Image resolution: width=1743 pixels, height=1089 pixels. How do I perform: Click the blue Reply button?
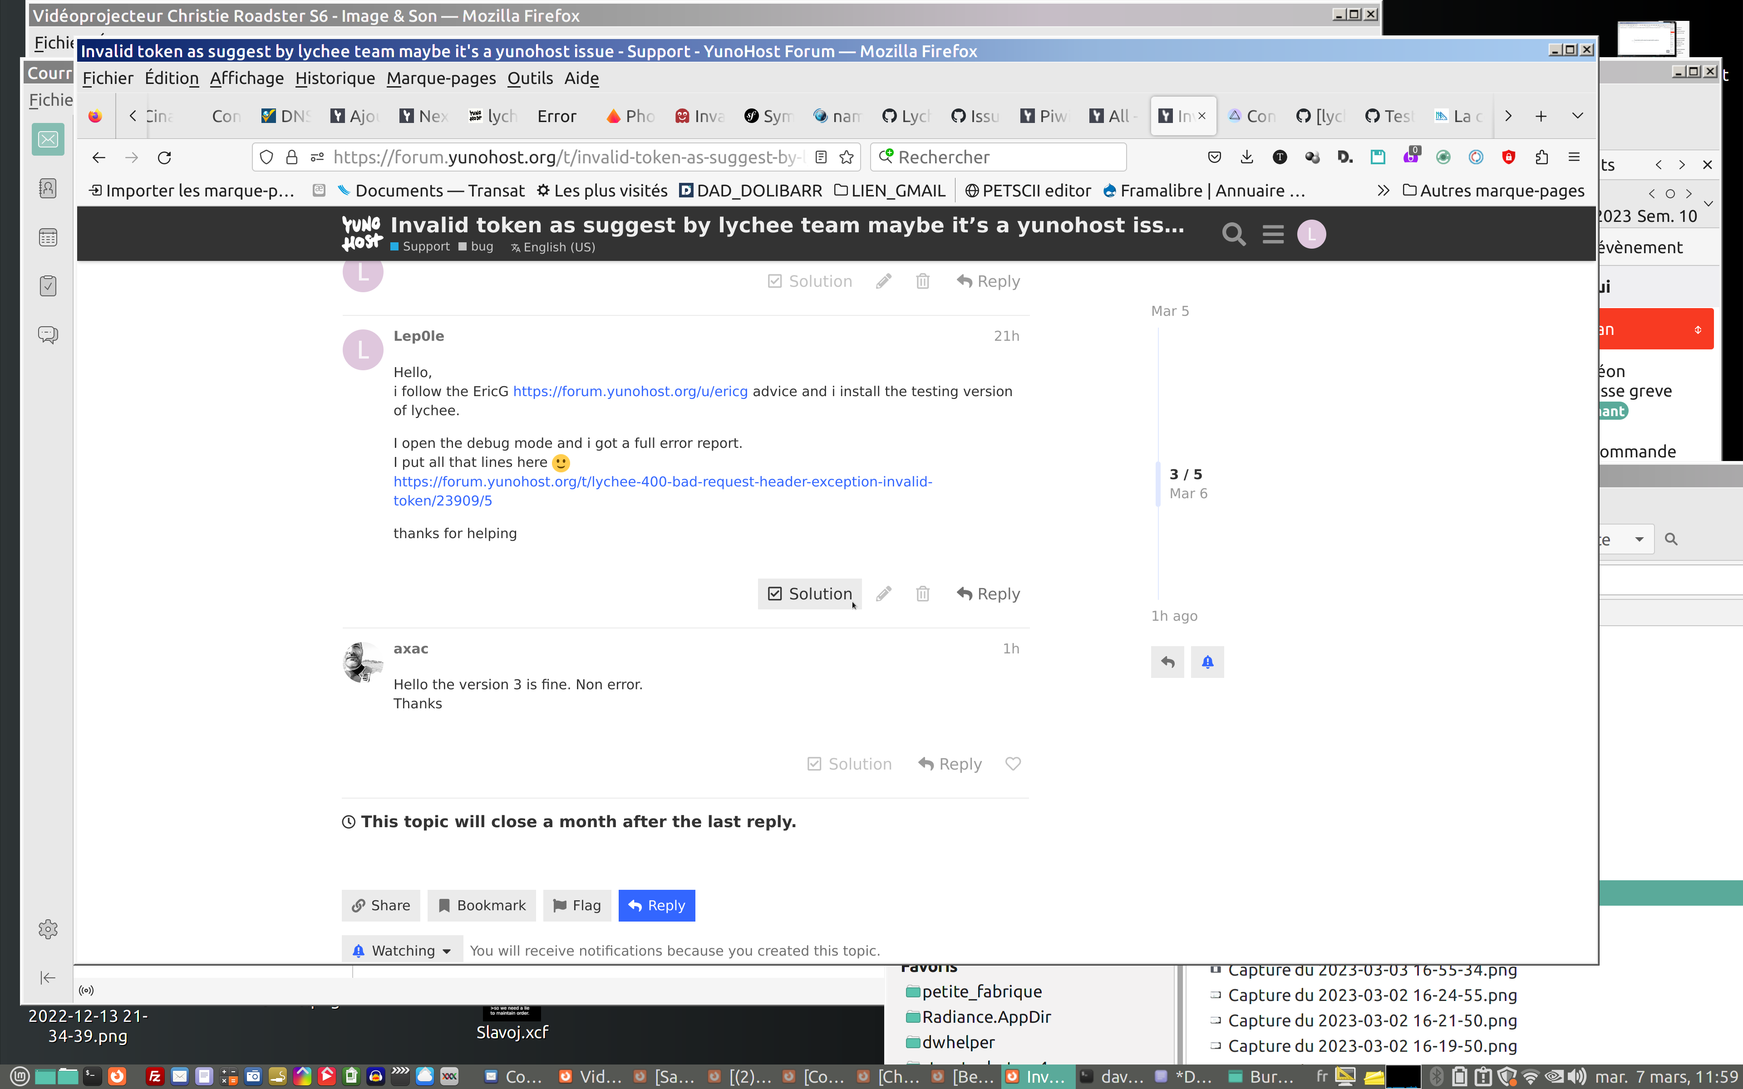pyautogui.click(x=656, y=905)
